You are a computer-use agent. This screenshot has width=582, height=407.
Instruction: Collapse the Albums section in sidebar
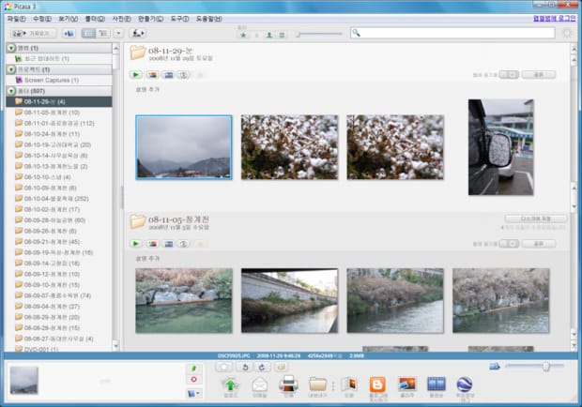[x=11, y=47]
